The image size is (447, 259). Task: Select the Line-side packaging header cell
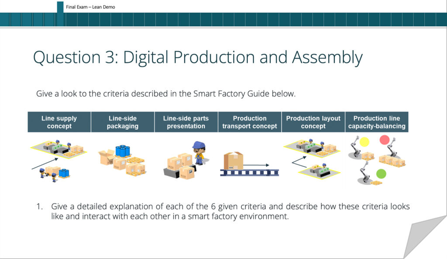[123, 122]
